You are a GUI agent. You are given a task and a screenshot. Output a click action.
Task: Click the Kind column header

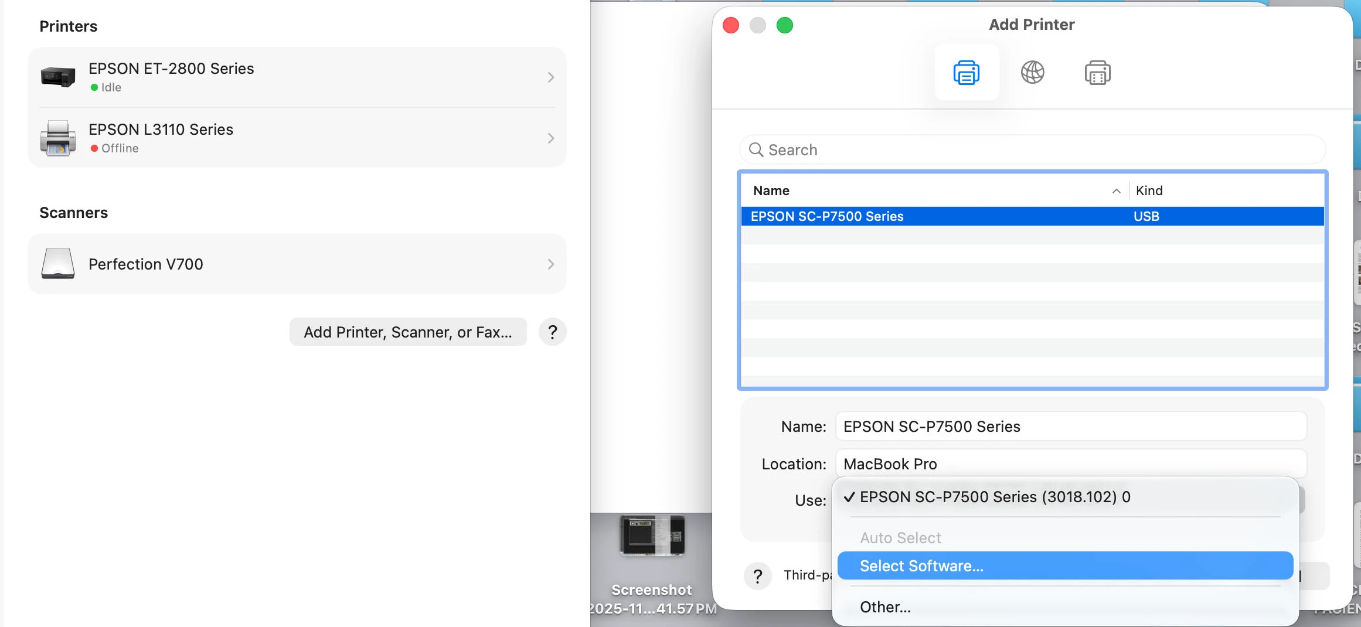[x=1226, y=190]
